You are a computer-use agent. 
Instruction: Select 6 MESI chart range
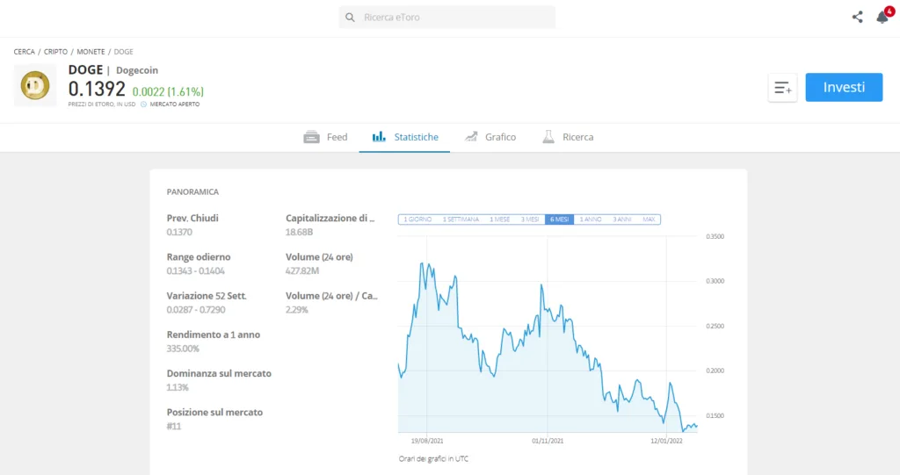pos(559,220)
